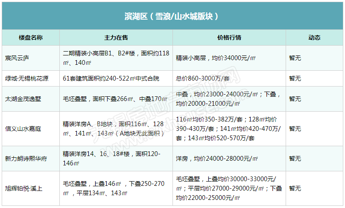Click 宸风云庐 price cell showing 均价34000元/㎡

tap(216, 58)
